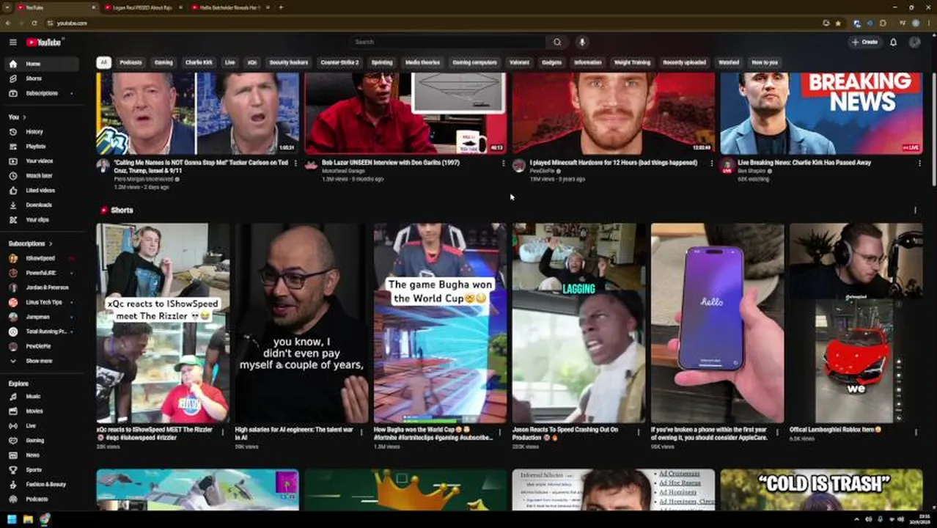Screen dimensions: 937x528
Task: Open the Bugha World Cup short thumbnail
Action: click(x=440, y=323)
